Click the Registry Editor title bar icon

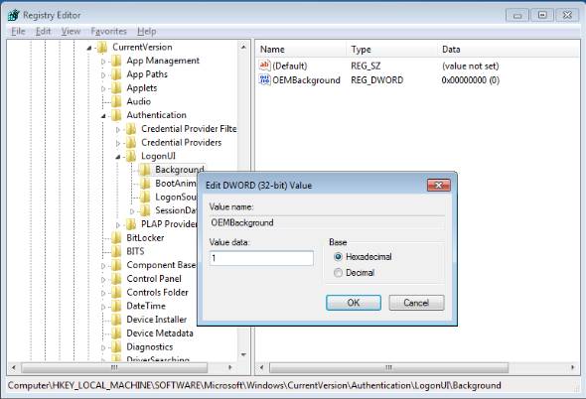[x=14, y=15]
